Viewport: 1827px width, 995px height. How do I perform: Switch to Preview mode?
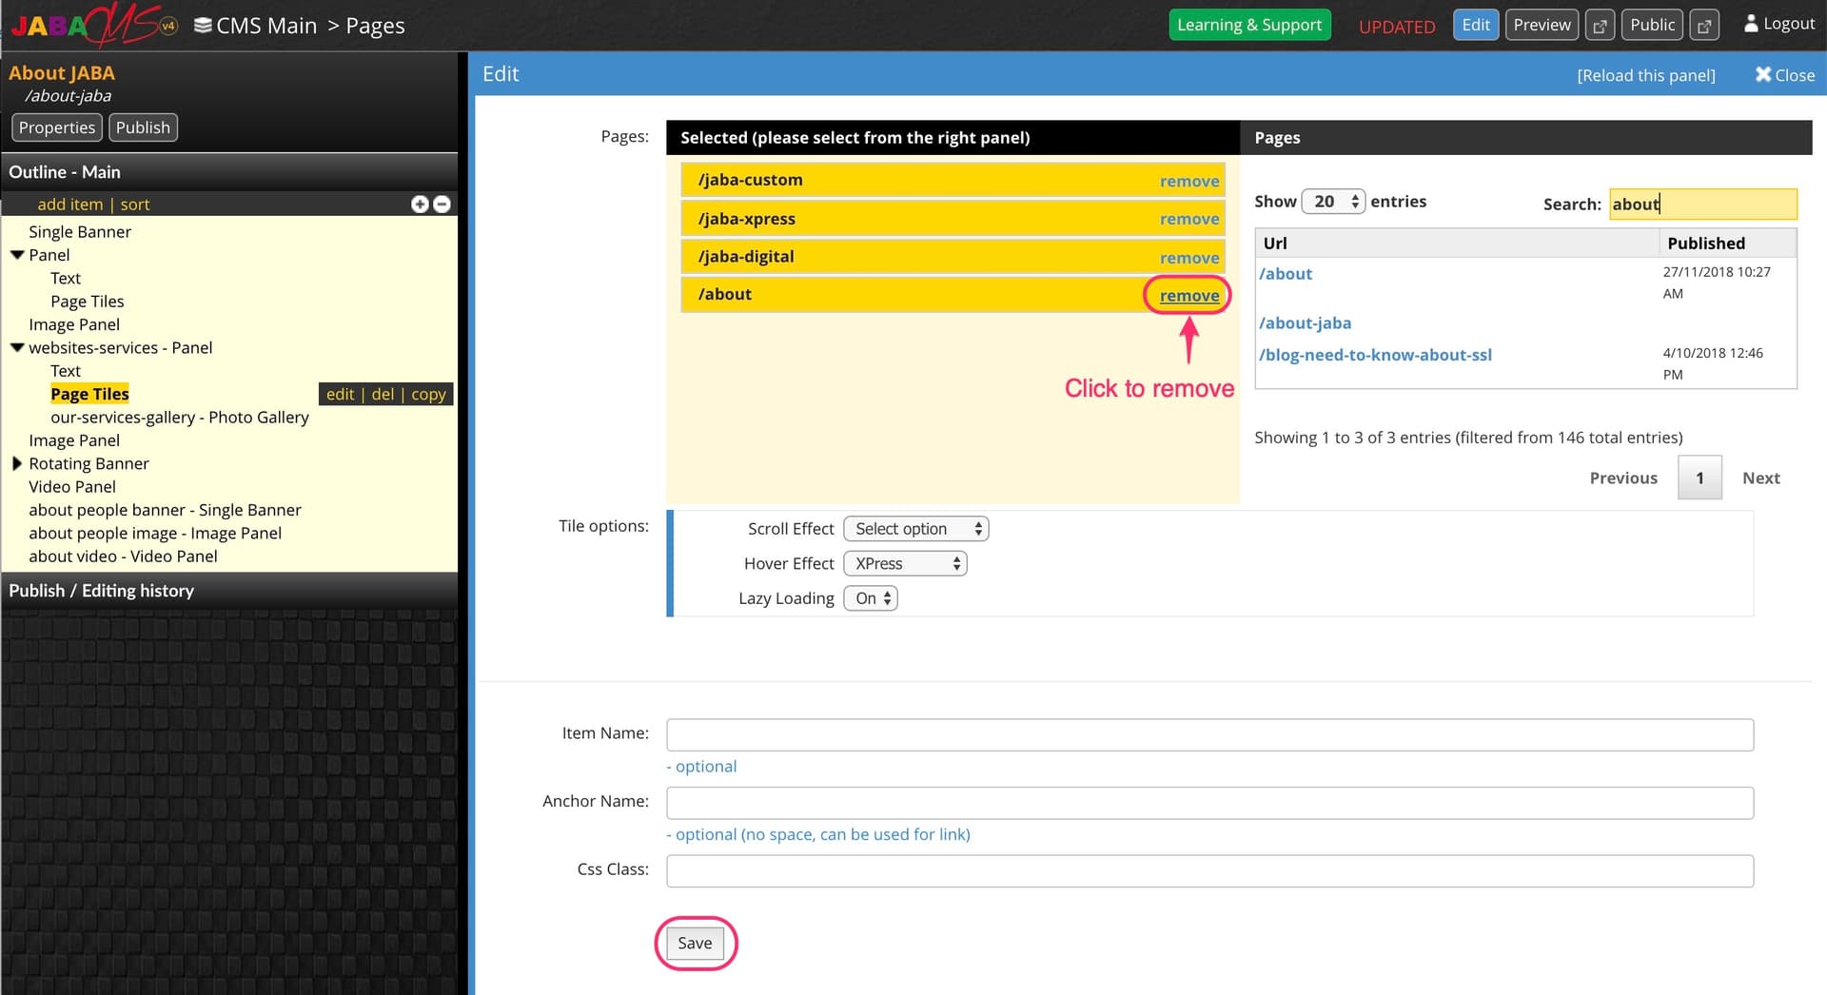(1542, 25)
